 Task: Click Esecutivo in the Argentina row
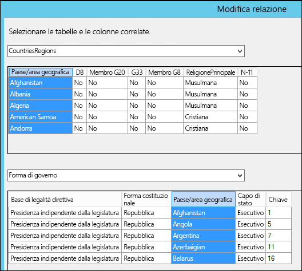(x=251, y=236)
